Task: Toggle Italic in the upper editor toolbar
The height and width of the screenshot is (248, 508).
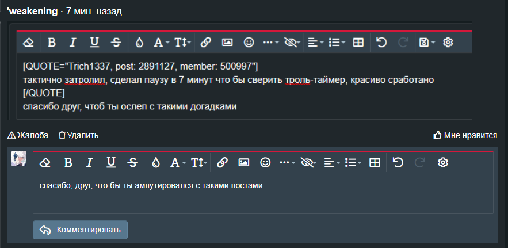Action: coord(73,43)
